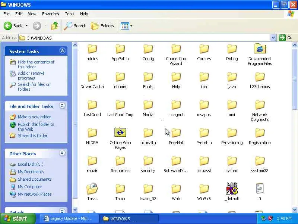The image size is (298, 224).
Task: Click the Go button beside address bar
Action: [x=286, y=38]
